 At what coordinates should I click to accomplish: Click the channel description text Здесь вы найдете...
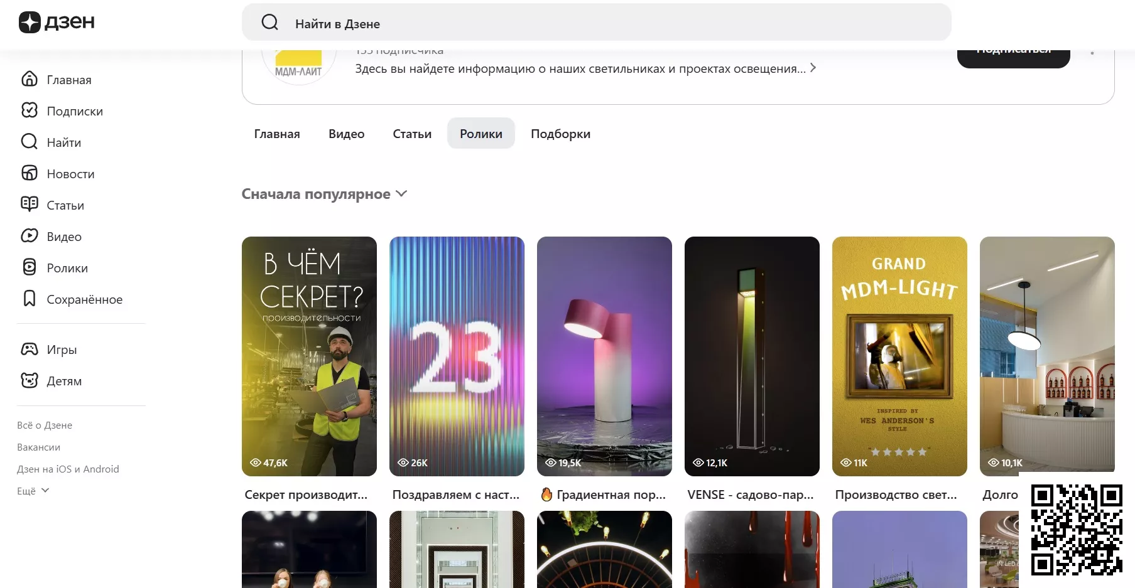(580, 68)
